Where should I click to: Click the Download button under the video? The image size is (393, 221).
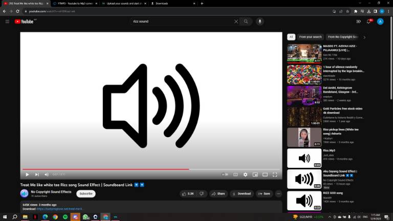[x=242, y=194]
